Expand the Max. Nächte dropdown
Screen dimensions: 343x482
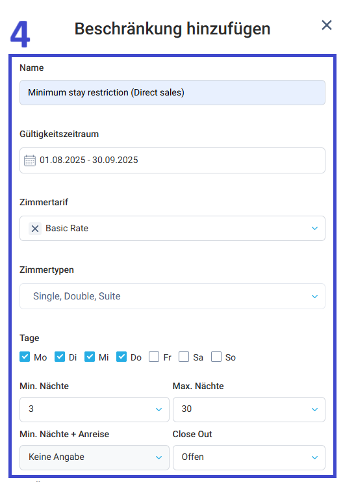[x=249, y=409]
